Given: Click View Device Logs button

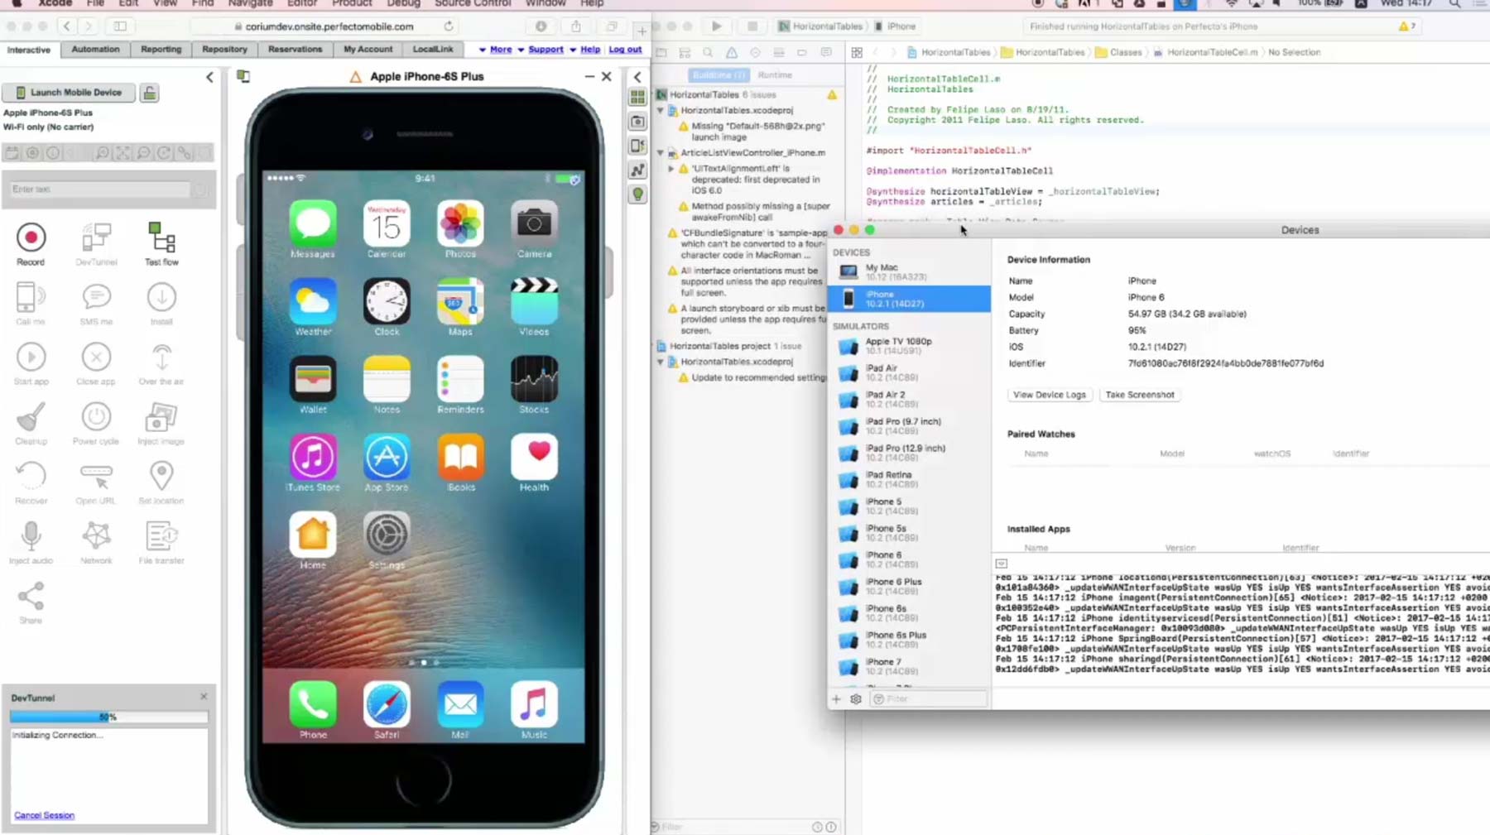Looking at the screenshot, I should pos(1050,395).
